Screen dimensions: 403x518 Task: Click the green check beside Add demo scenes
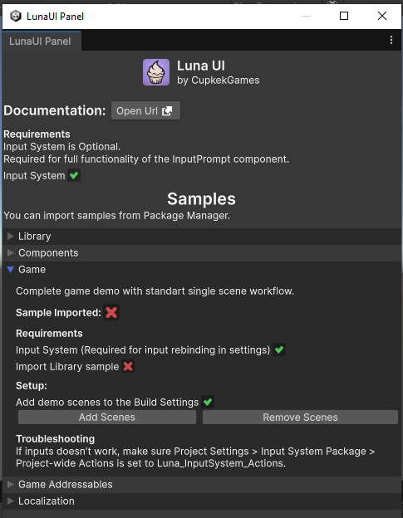[x=208, y=402]
